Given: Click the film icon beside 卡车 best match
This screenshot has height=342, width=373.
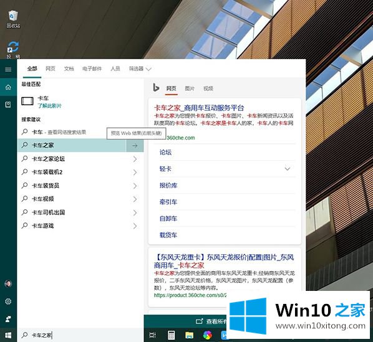Looking at the screenshot, I should (x=27, y=101).
